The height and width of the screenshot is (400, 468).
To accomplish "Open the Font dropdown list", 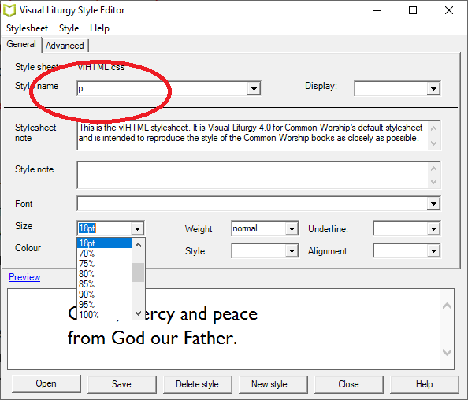I will pyautogui.click(x=433, y=204).
